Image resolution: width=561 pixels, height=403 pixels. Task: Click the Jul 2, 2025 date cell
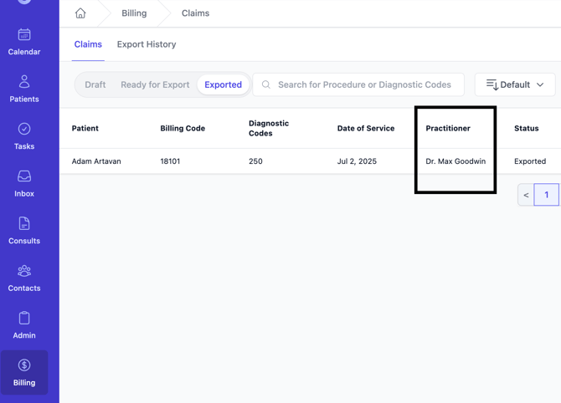pyautogui.click(x=357, y=161)
